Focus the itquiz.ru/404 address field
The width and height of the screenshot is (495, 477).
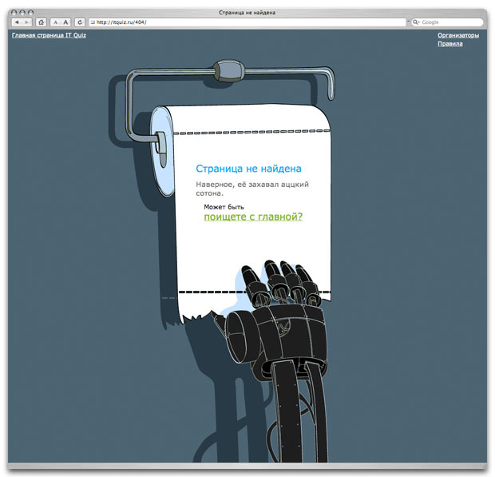click(x=240, y=22)
